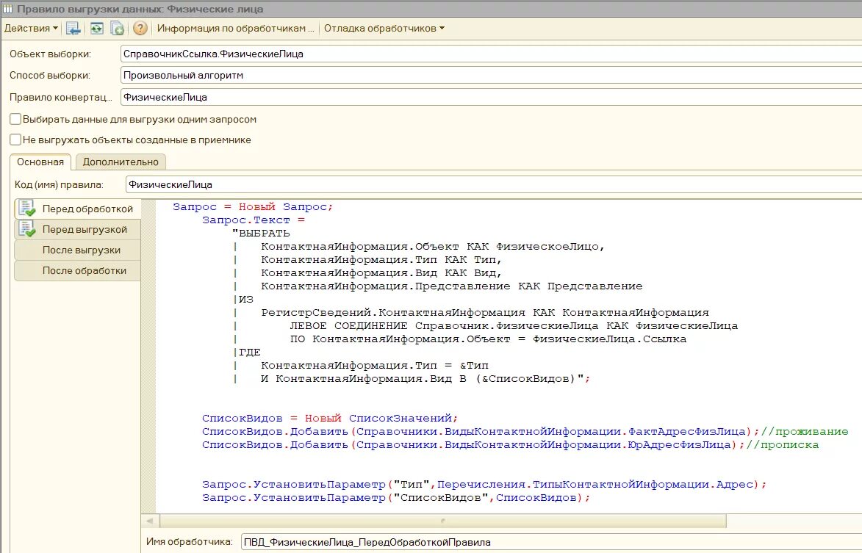The image size is (862, 553).
Task: Click the line ending КАК Представление
Action: coord(451,286)
